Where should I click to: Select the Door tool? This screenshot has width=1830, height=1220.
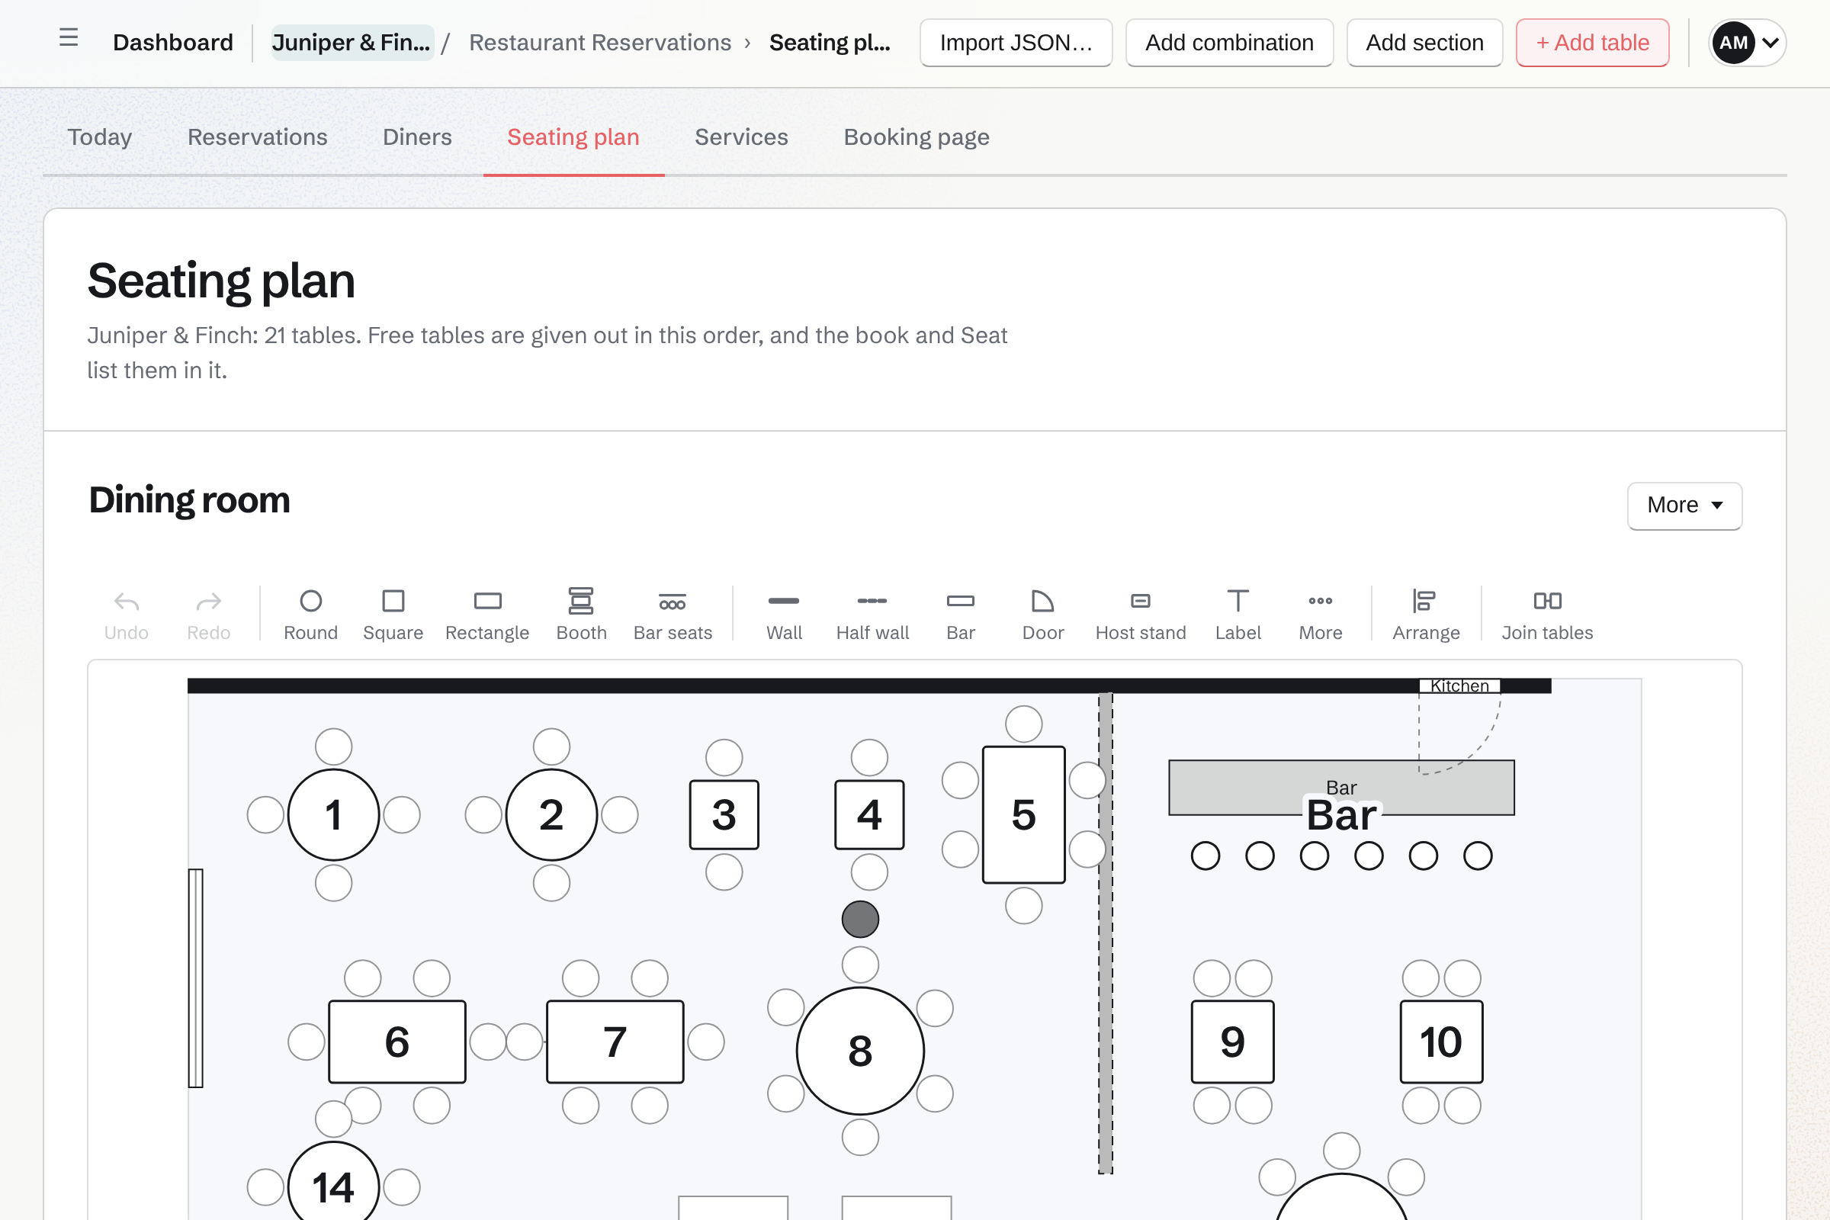pos(1042,615)
